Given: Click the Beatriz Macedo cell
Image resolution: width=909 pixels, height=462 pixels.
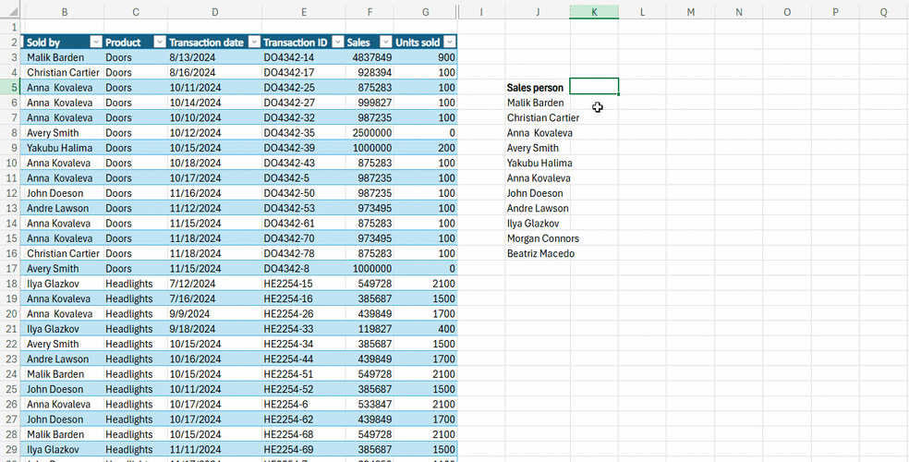Looking at the screenshot, I should click(540, 253).
